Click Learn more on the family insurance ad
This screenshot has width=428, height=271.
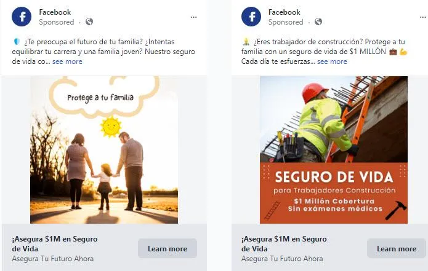pyautogui.click(x=168, y=249)
